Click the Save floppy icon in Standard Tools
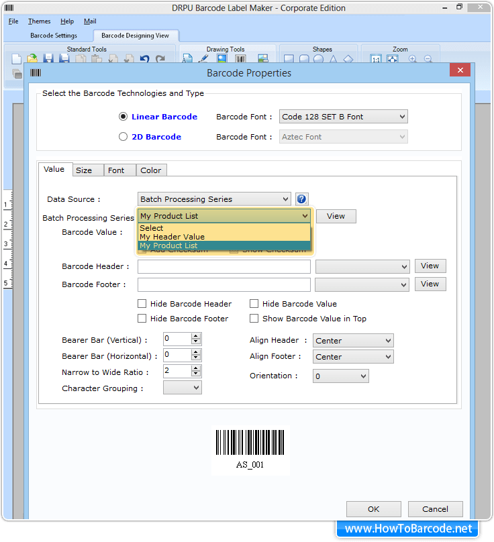The height and width of the screenshot is (542, 494). (x=48, y=58)
